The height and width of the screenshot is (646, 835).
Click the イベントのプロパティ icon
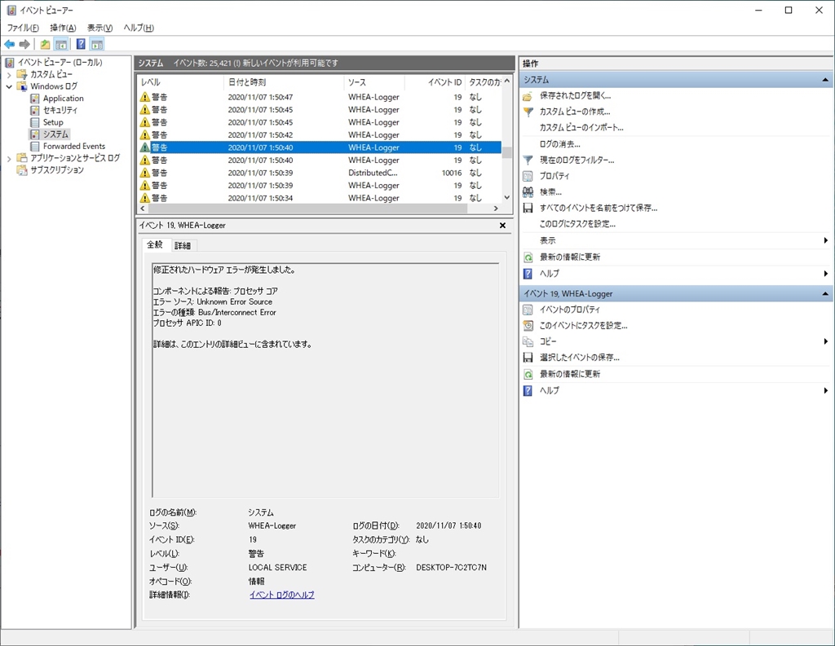click(528, 310)
